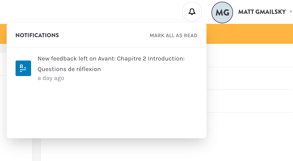Expand the account dropdown arrow
Viewport: 293px width, 161px height.
point(291,12)
